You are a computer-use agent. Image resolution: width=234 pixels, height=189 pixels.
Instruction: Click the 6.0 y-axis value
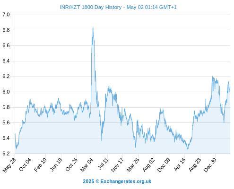coord(6,92)
